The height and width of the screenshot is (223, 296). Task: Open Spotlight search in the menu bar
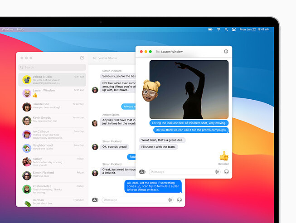226,29
